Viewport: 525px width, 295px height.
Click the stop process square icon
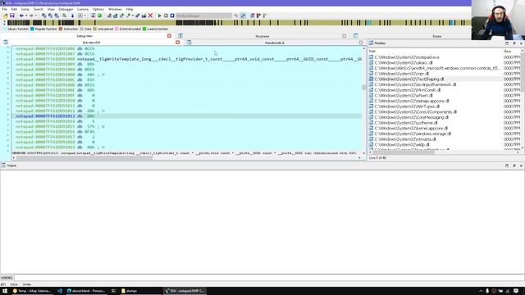[x=172, y=16]
